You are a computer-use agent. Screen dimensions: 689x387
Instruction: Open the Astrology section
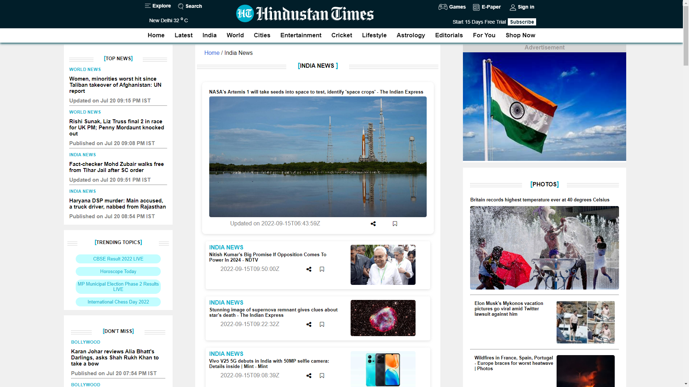click(x=411, y=35)
